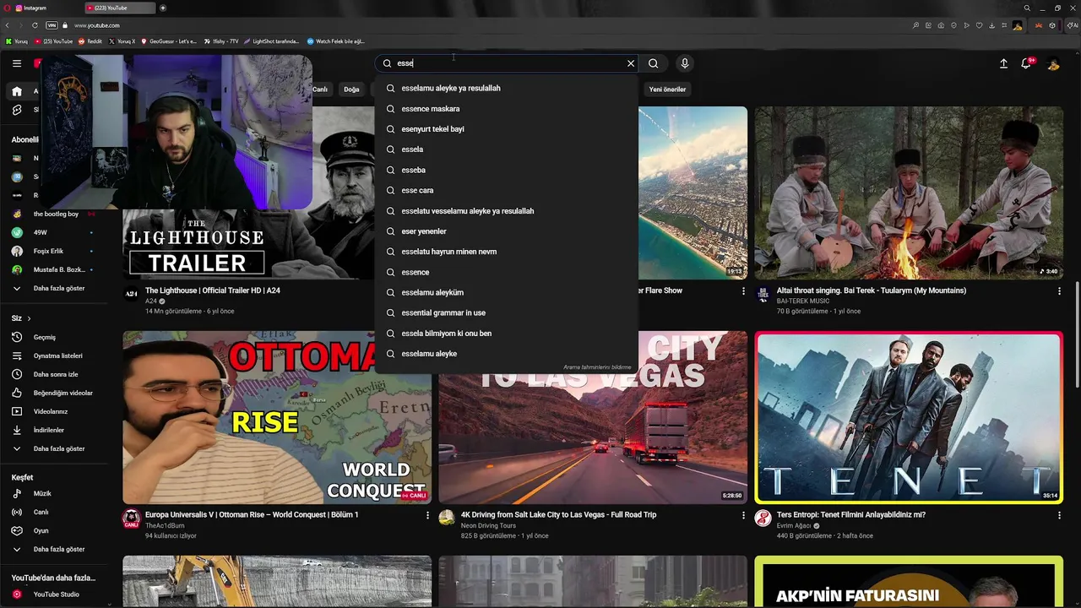Open Geçmiş history in sidebar
Image resolution: width=1081 pixels, height=608 pixels.
57,337
